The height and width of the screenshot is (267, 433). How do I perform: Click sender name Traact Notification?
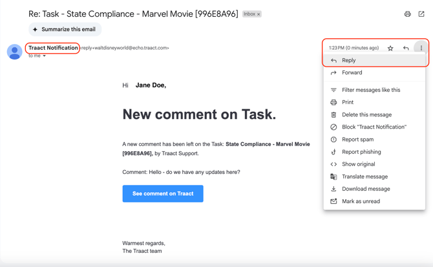pyautogui.click(x=53, y=48)
